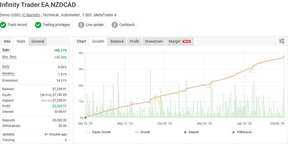Open the Margin New tab
This screenshot has width=288, height=144.
tap(180, 42)
